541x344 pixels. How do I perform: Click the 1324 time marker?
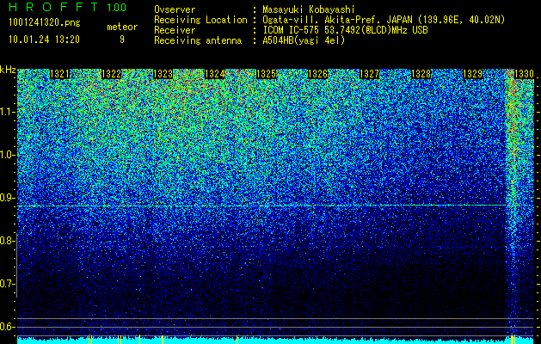(215, 74)
